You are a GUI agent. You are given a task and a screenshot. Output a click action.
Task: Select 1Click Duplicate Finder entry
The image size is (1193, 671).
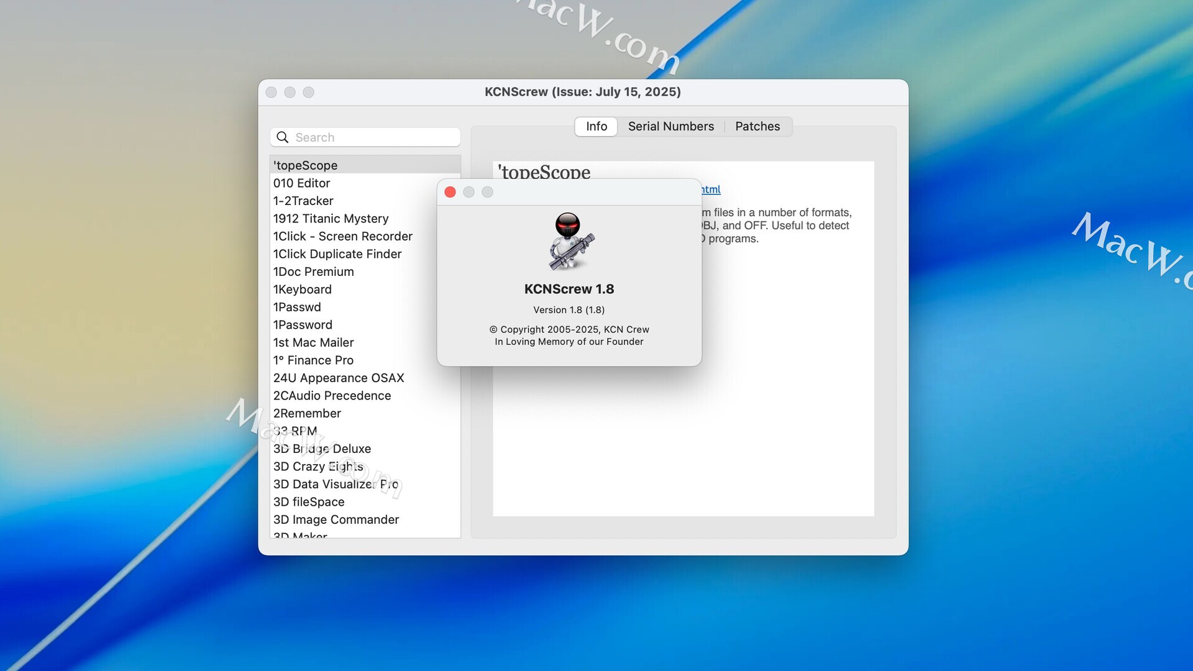pyautogui.click(x=365, y=254)
